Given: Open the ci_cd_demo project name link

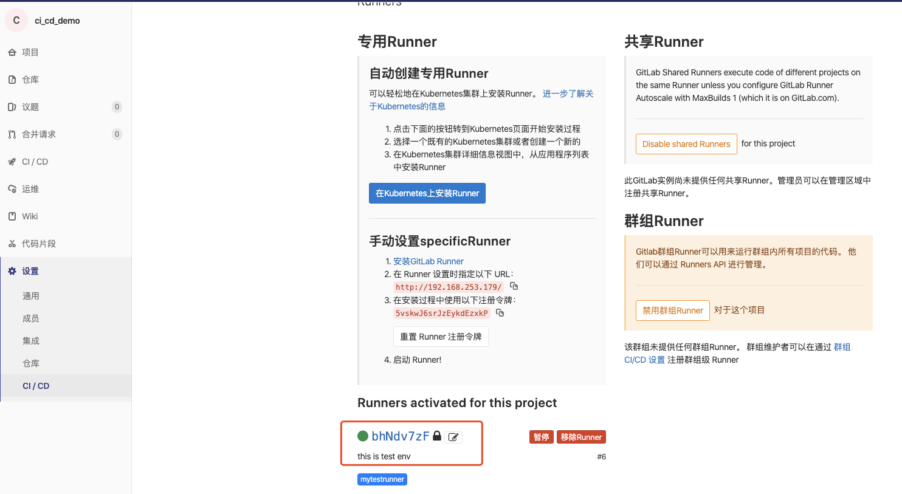Looking at the screenshot, I should pos(57,21).
